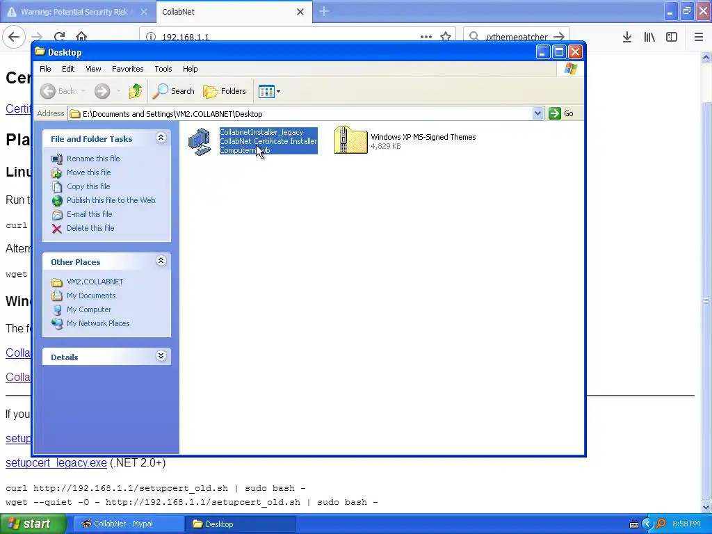Screen dimensions: 712x534
Task: Open the Back history dropdown arrow
Action: pyautogui.click(x=83, y=91)
